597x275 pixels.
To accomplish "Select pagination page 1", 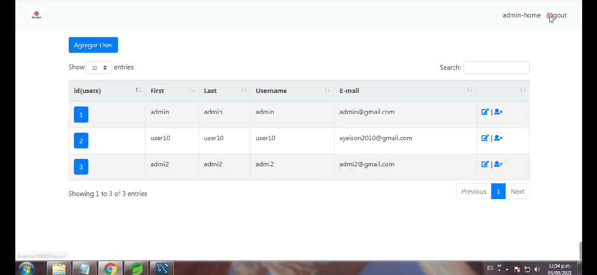I will [x=498, y=191].
